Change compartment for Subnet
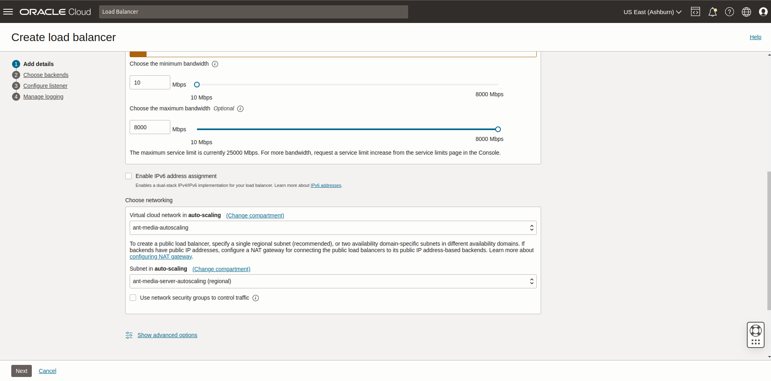Viewport: 771px width, 381px height. [x=221, y=269]
